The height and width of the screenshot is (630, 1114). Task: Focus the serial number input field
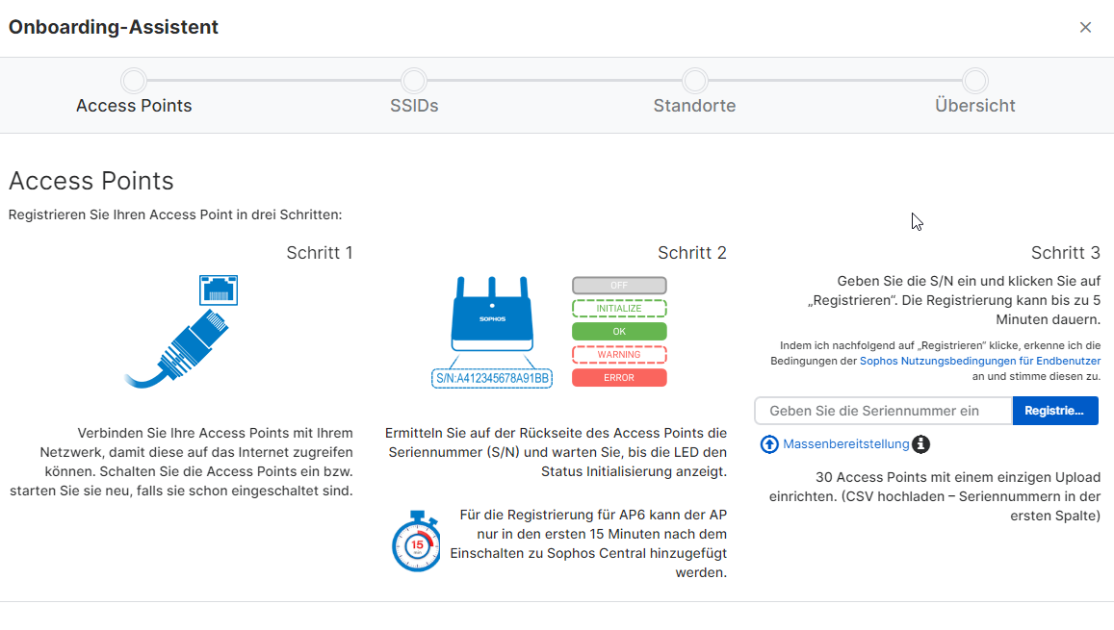[883, 411]
